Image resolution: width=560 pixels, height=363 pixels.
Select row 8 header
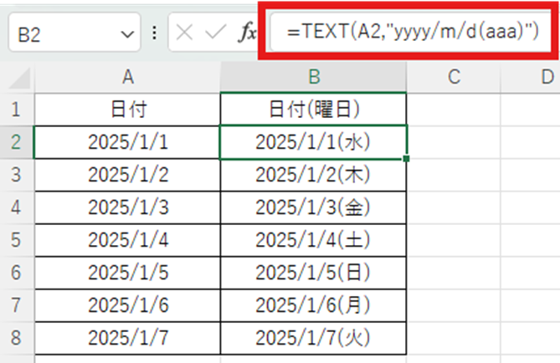point(18,340)
